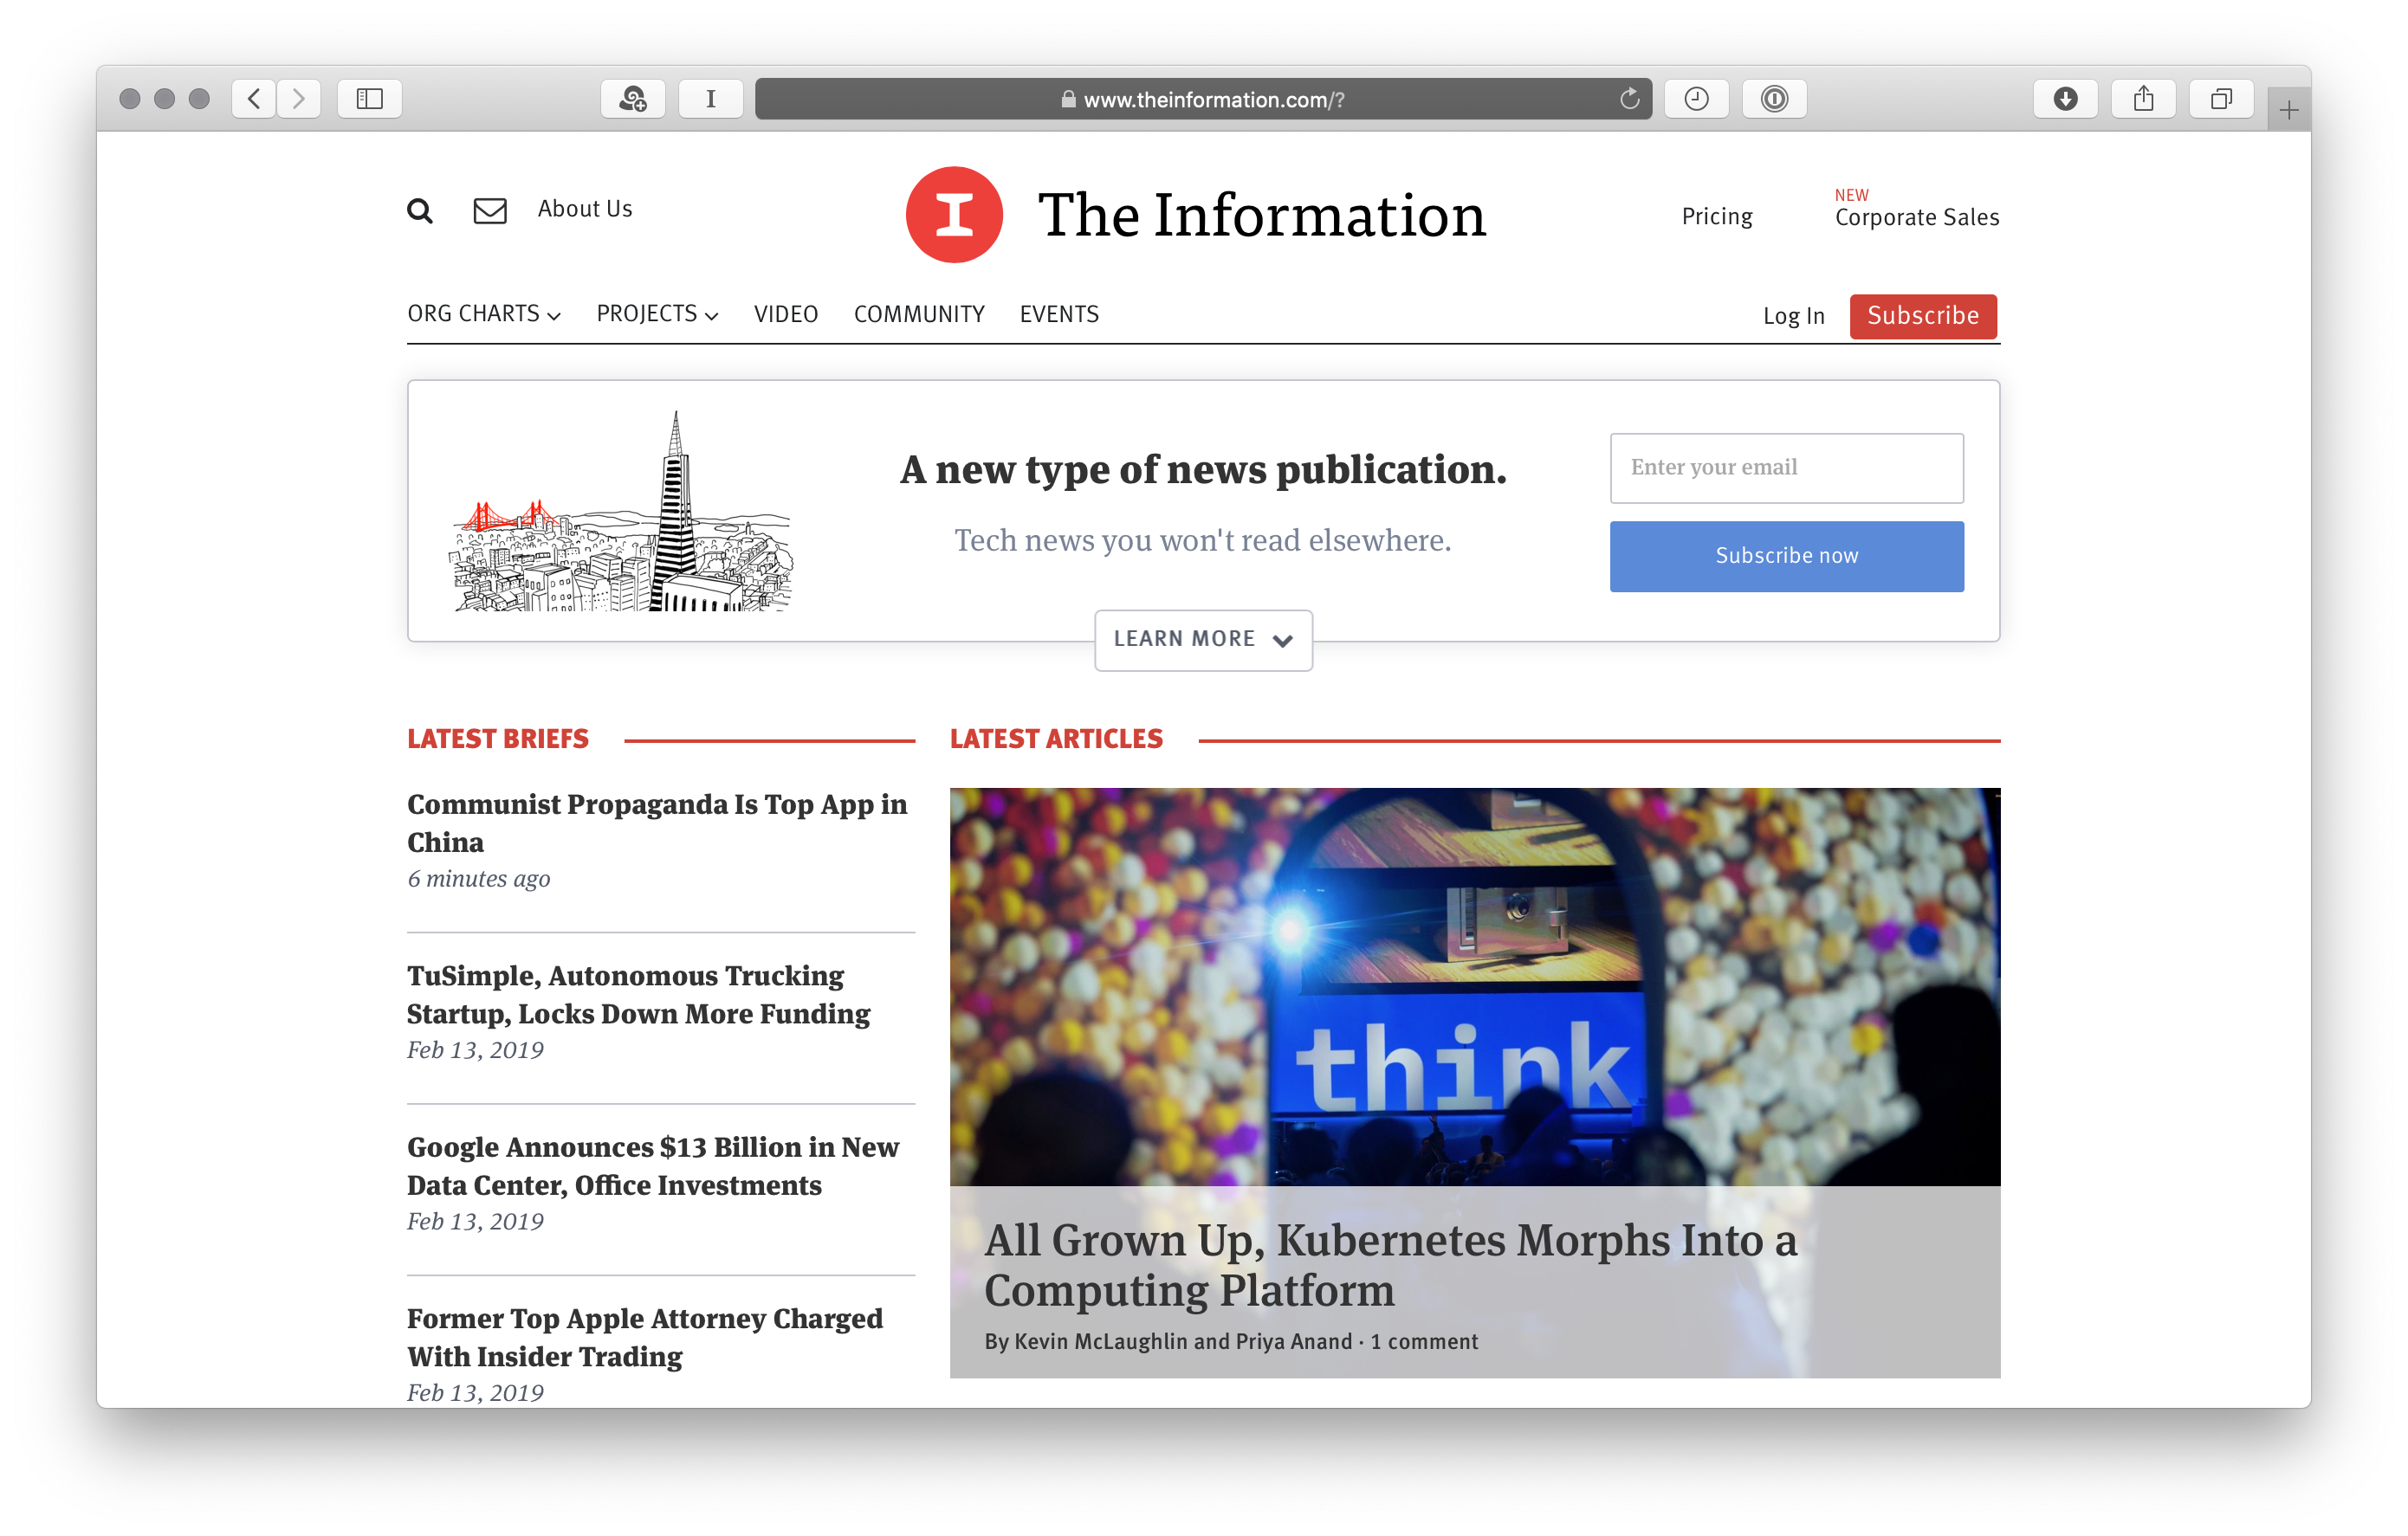The image size is (2408, 1536).
Task: Expand the LEARN MORE chevron button
Action: point(1203,640)
